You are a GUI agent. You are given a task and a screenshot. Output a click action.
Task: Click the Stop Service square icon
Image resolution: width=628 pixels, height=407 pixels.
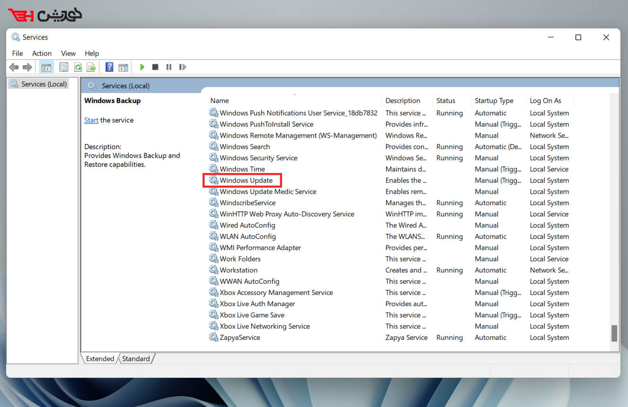pos(155,67)
